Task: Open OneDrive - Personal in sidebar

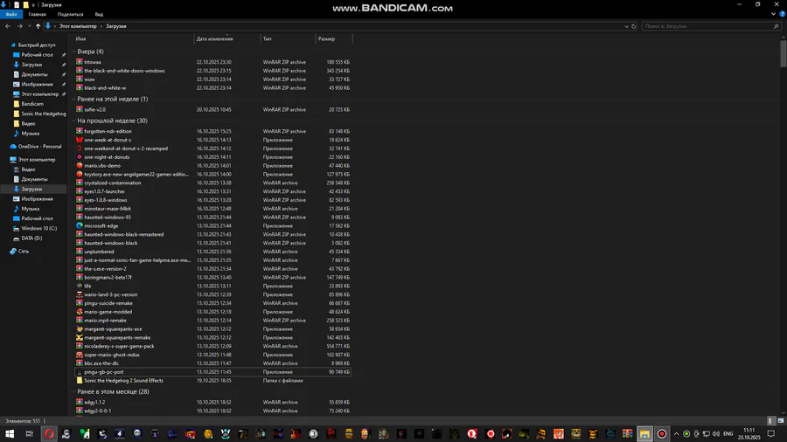Action: (x=39, y=147)
